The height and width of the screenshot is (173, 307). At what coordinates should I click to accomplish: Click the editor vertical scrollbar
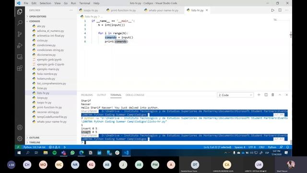291,35
